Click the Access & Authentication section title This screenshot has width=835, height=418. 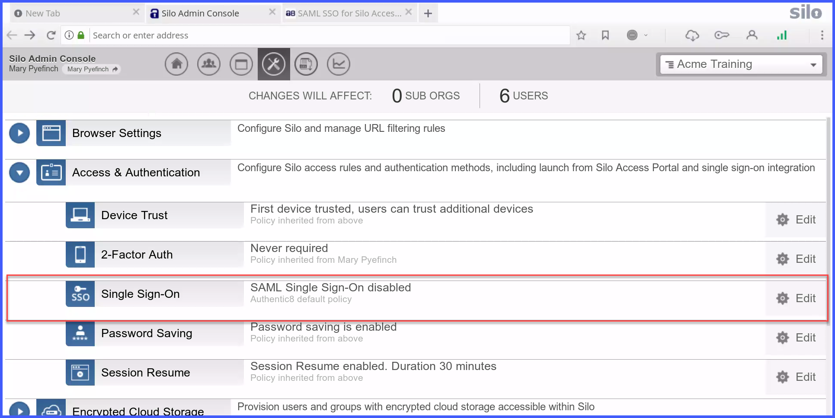click(x=136, y=172)
